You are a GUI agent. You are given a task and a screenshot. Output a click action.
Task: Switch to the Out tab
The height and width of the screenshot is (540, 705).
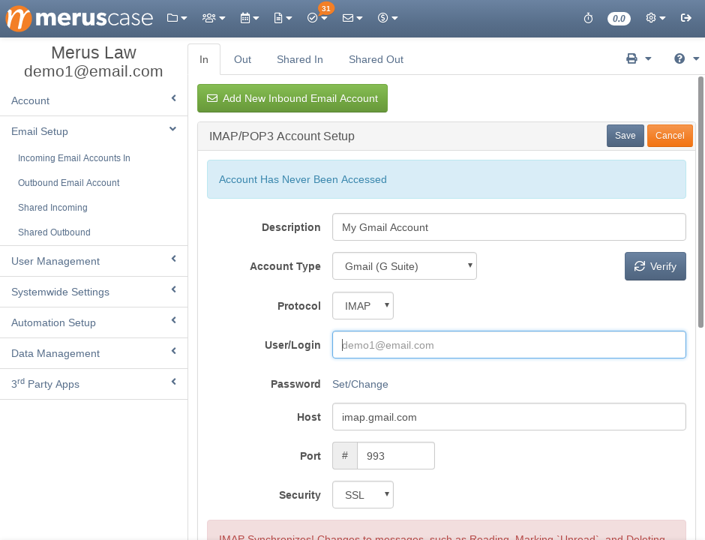tap(242, 59)
